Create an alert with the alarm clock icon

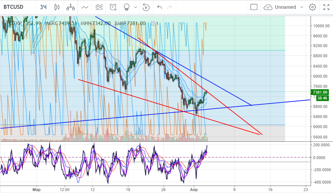[113, 7]
